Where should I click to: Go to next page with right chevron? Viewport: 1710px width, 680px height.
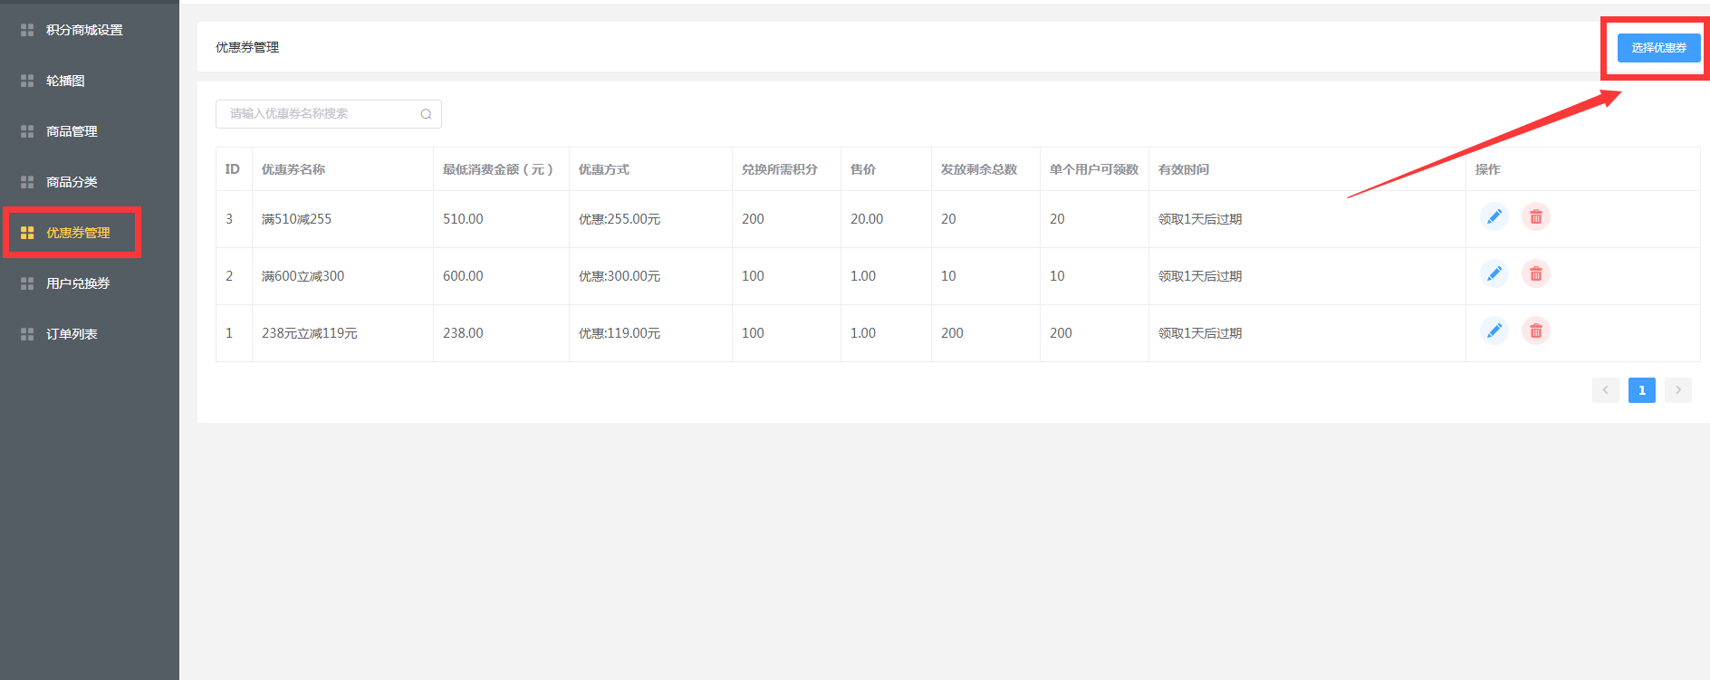(x=1677, y=390)
